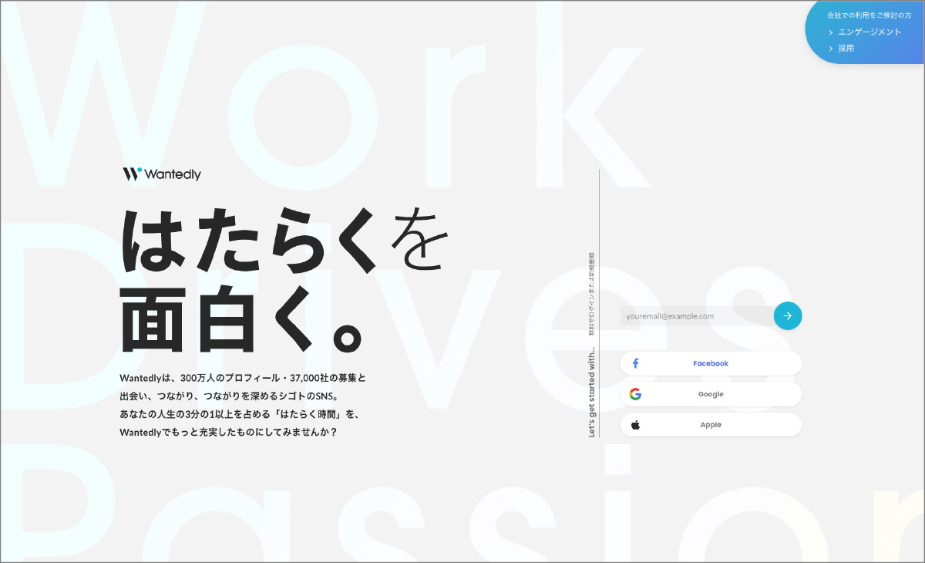Click the vertical "Let's get started with..." text
925x563 pixels.
[x=592, y=393]
